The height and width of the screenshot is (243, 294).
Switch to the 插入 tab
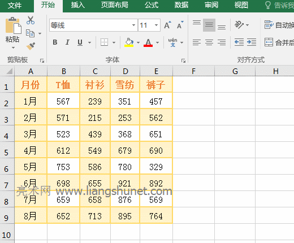click(77, 5)
